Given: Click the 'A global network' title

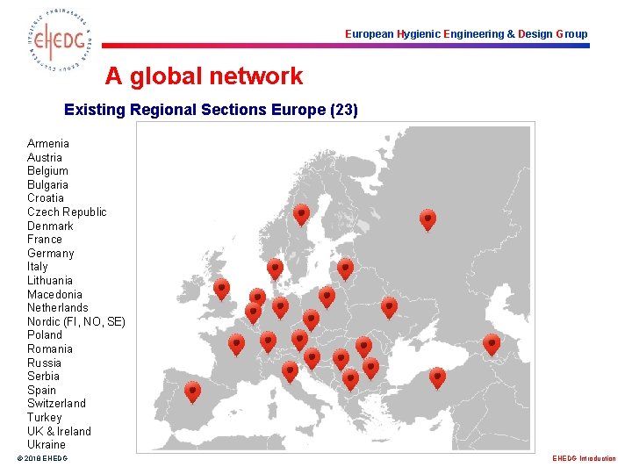Looking at the screenshot, I should [204, 75].
